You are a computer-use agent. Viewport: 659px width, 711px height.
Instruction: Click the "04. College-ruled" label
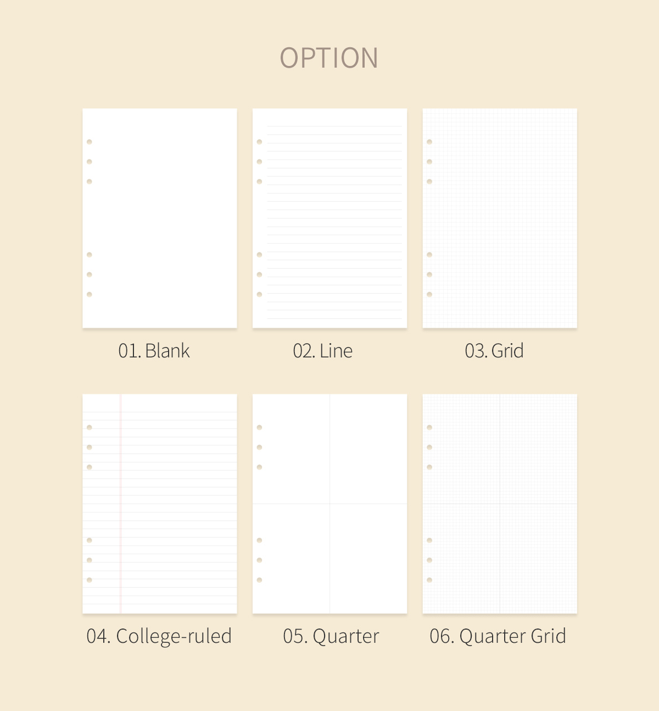coord(159,636)
